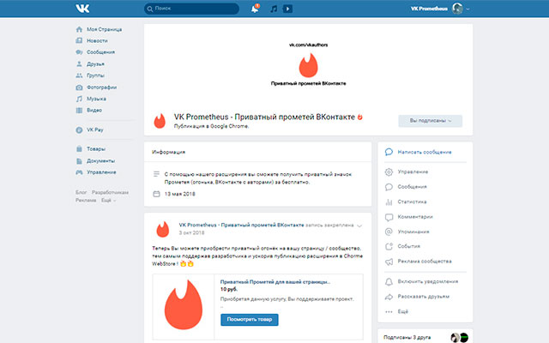Click the subscribed friends avatars
The width and height of the screenshot is (549, 343).
(x=460, y=337)
